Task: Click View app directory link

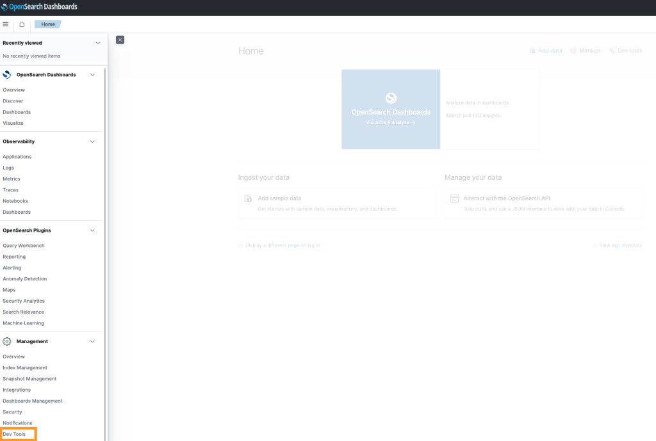Action: [620, 245]
